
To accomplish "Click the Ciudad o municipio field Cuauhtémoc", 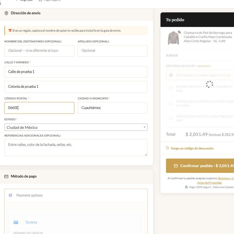I will (x=113, y=108).
